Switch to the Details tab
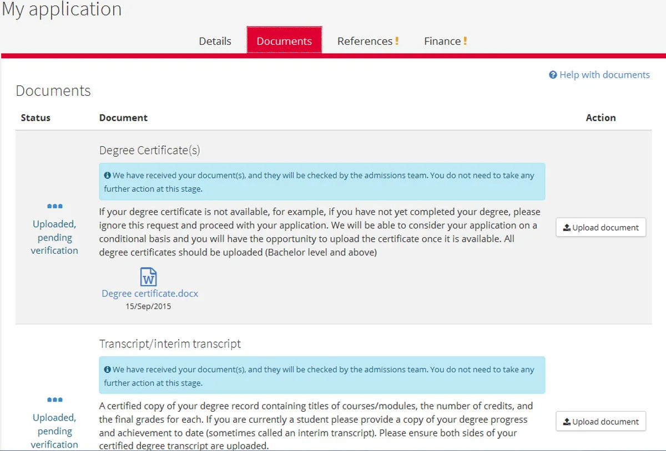 [x=215, y=41]
